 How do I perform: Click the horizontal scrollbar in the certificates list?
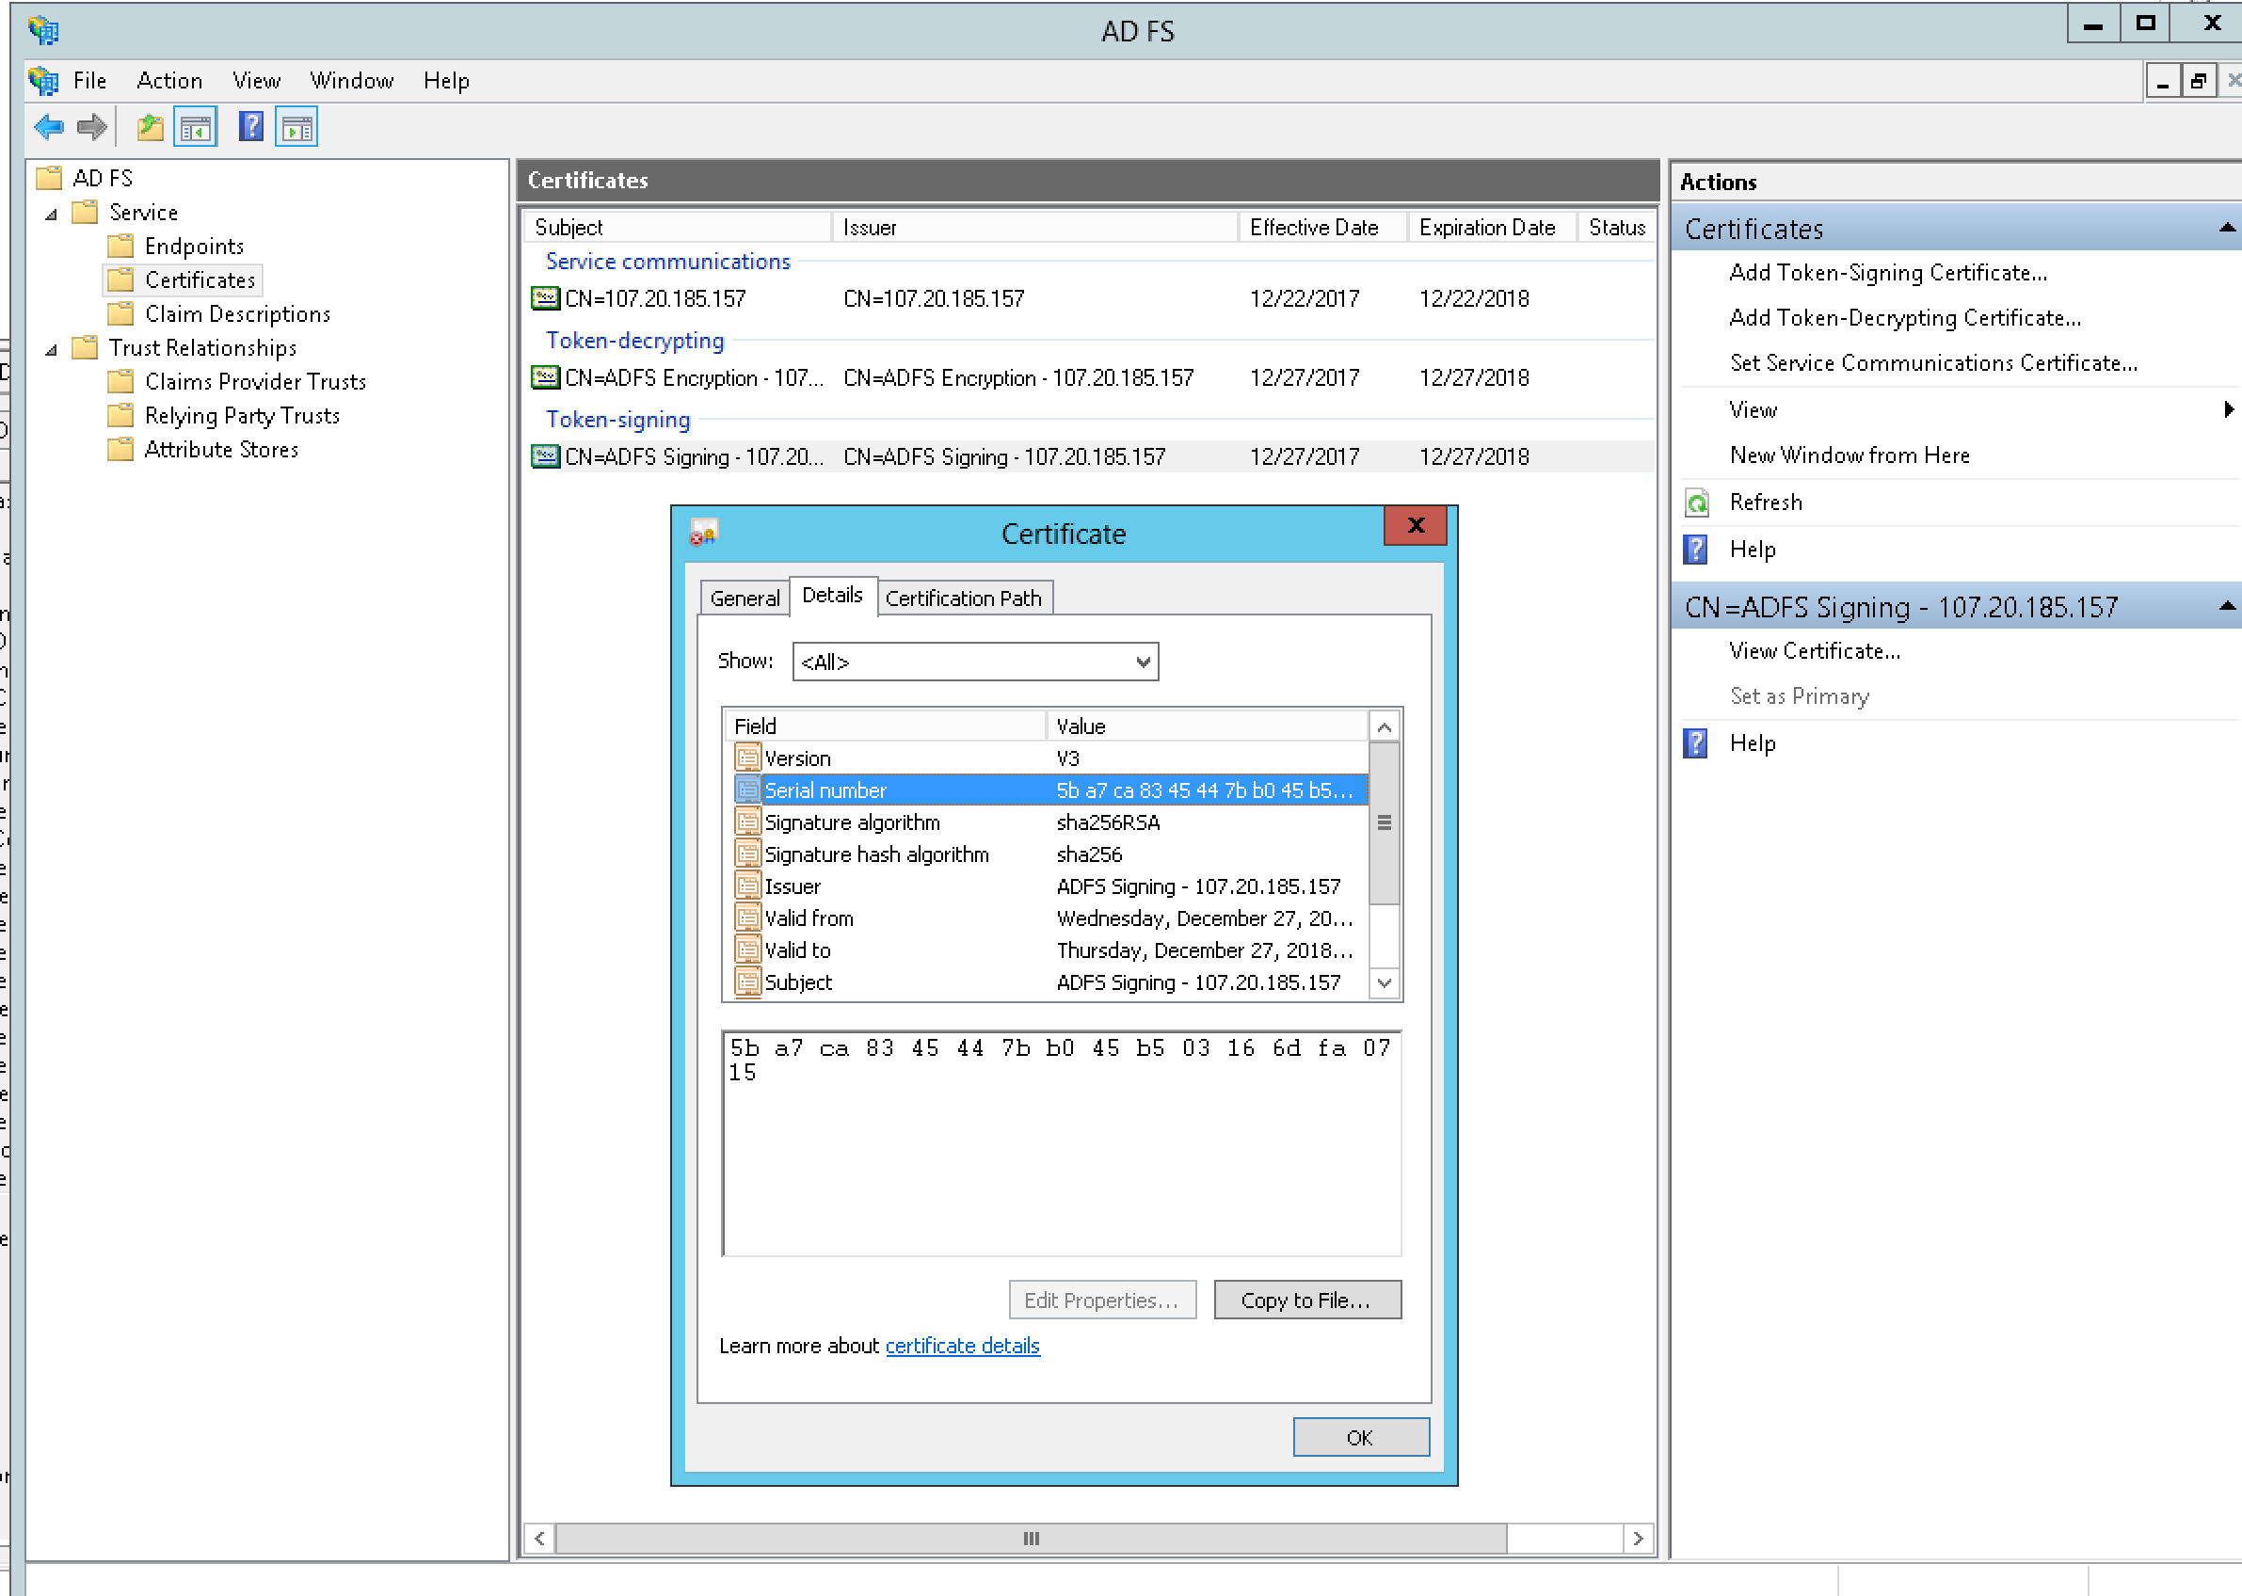coord(1029,1538)
